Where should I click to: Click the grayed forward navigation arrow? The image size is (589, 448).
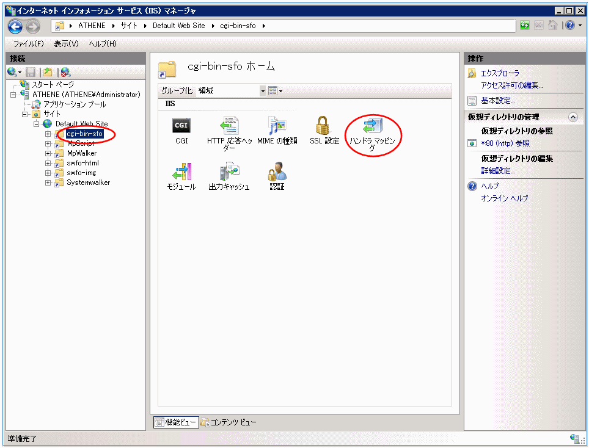click(x=33, y=26)
